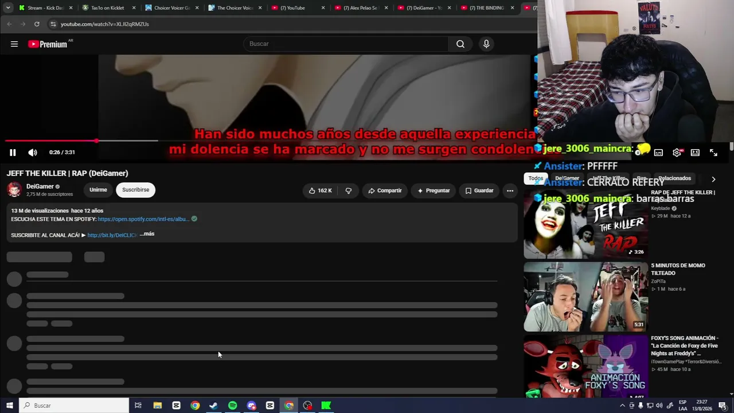Open the Windows notification center
The height and width of the screenshot is (413, 734).
tap(723, 406)
